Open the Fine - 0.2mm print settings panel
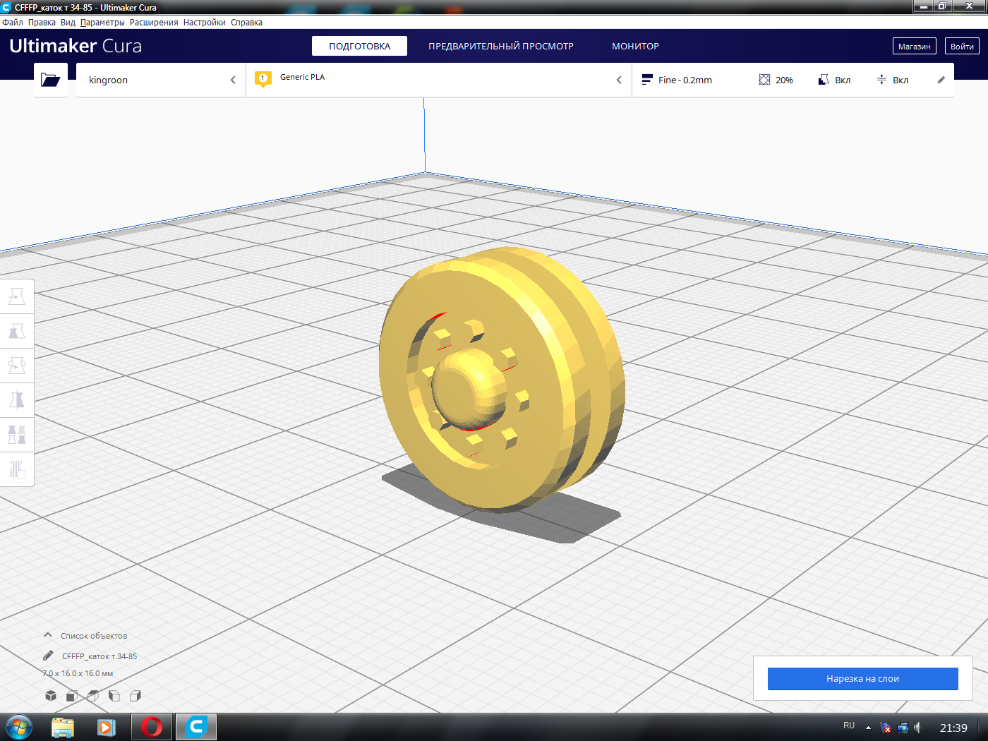This screenshot has height=741, width=988. click(x=793, y=80)
